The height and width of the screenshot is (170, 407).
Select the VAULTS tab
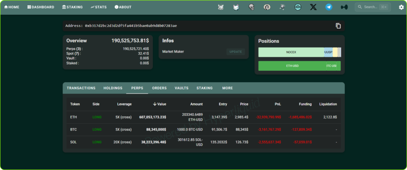[182, 88]
